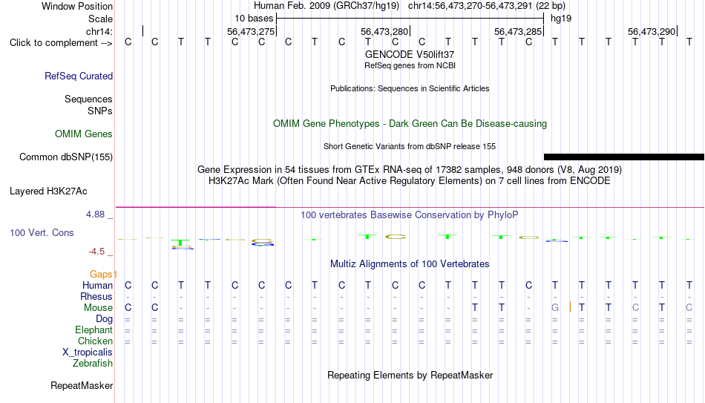The image size is (705, 403).
Task: Click the OMIM Gene Phenotypes track title
Action: (410, 124)
